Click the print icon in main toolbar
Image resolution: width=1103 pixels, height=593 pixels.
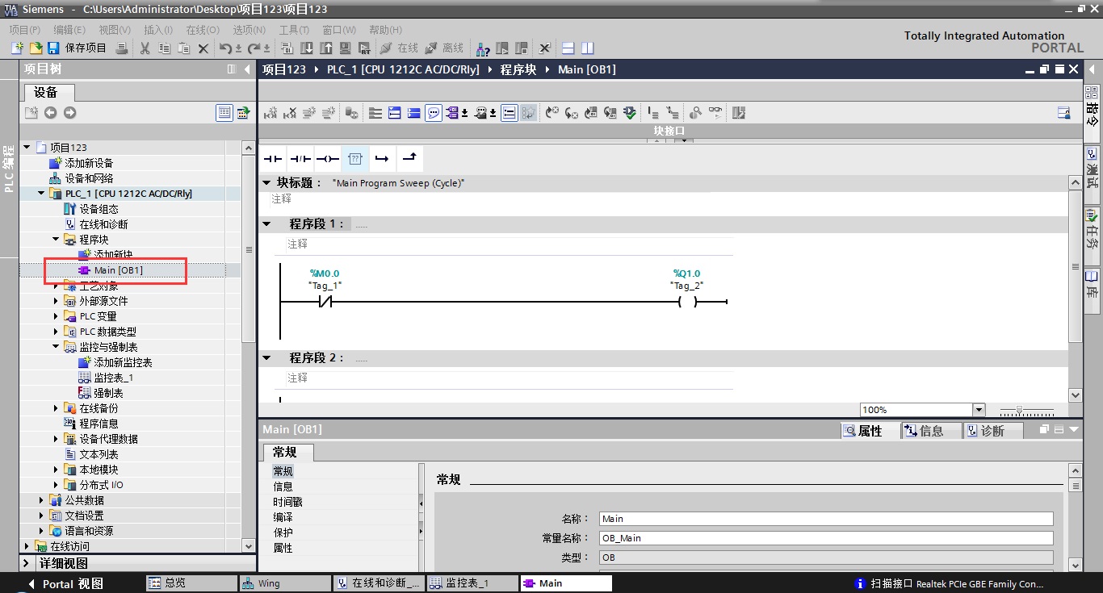(122, 48)
